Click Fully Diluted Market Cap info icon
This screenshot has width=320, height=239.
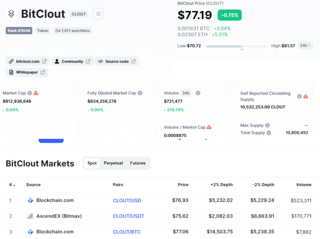[140, 93]
